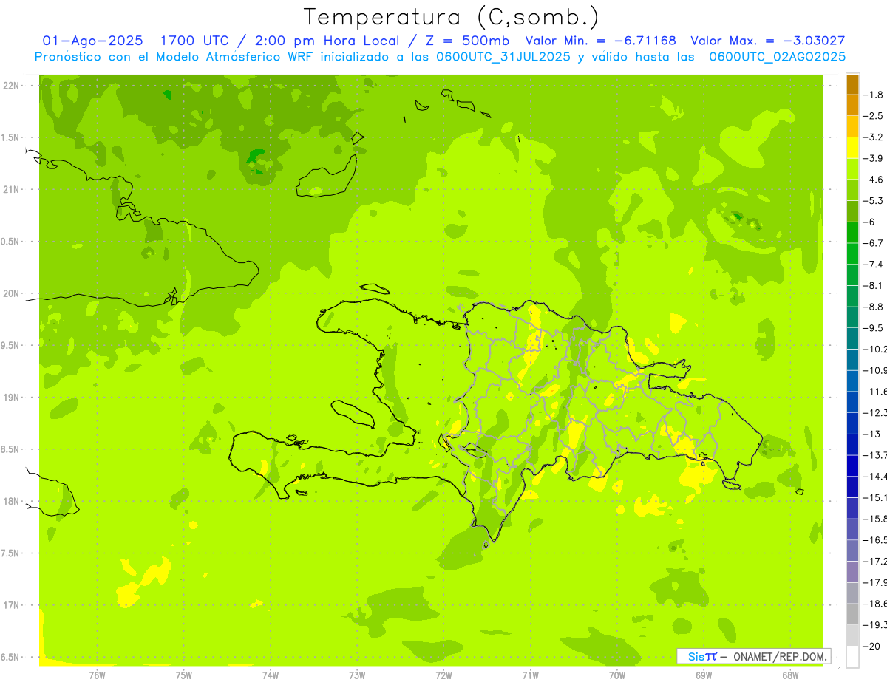
Task: Click the "22N" latitude label
Action: click(x=12, y=86)
